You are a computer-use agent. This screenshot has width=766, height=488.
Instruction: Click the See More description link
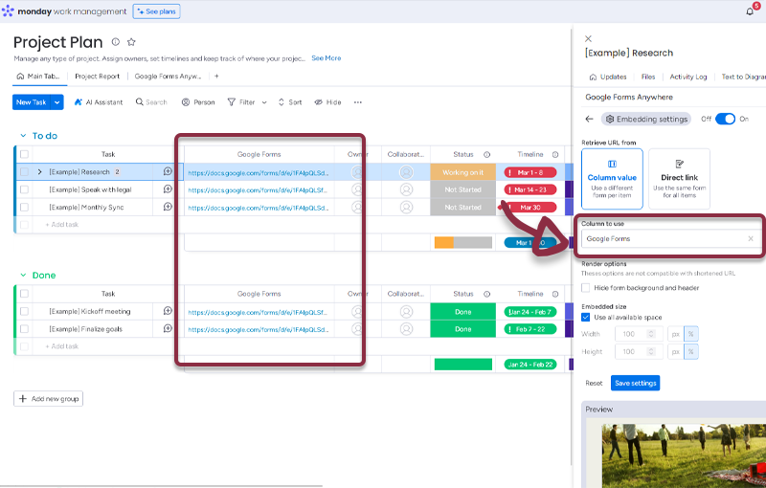(x=326, y=58)
